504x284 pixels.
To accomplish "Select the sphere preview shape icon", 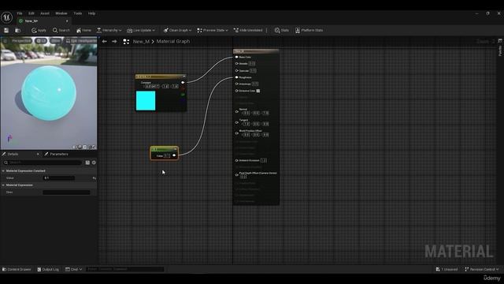I will point(80,147).
